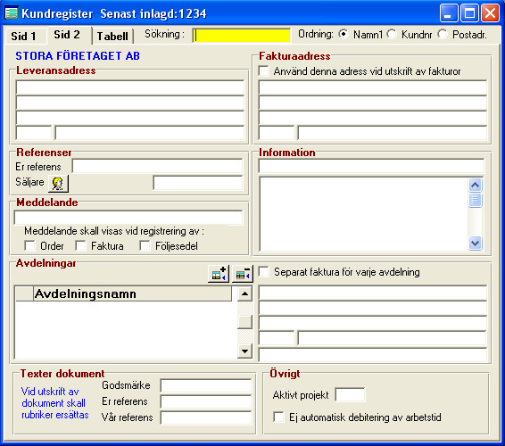The height and width of the screenshot is (446, 505).
Task: Maximize the Kundregister window
Action: pos(469,13)
